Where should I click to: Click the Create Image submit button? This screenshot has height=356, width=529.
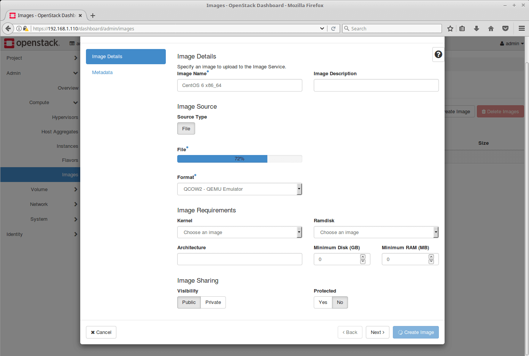click(x=416, y=332)
